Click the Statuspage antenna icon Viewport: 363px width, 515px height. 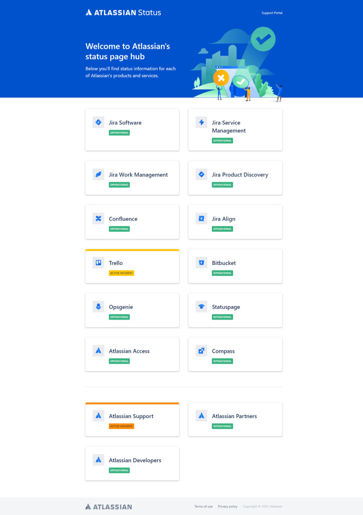(201, 306)
